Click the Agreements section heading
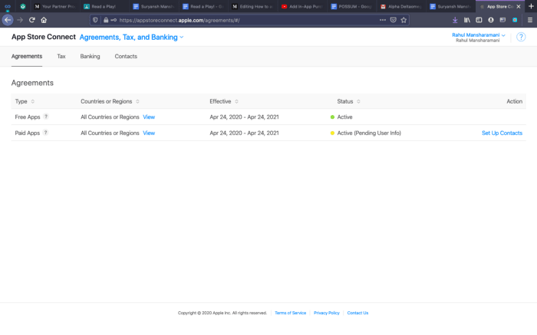This screenshot has width=537, height=335. 32,83
